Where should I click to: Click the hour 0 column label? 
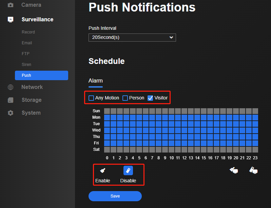pyautogui.click(x=107, y=158)
